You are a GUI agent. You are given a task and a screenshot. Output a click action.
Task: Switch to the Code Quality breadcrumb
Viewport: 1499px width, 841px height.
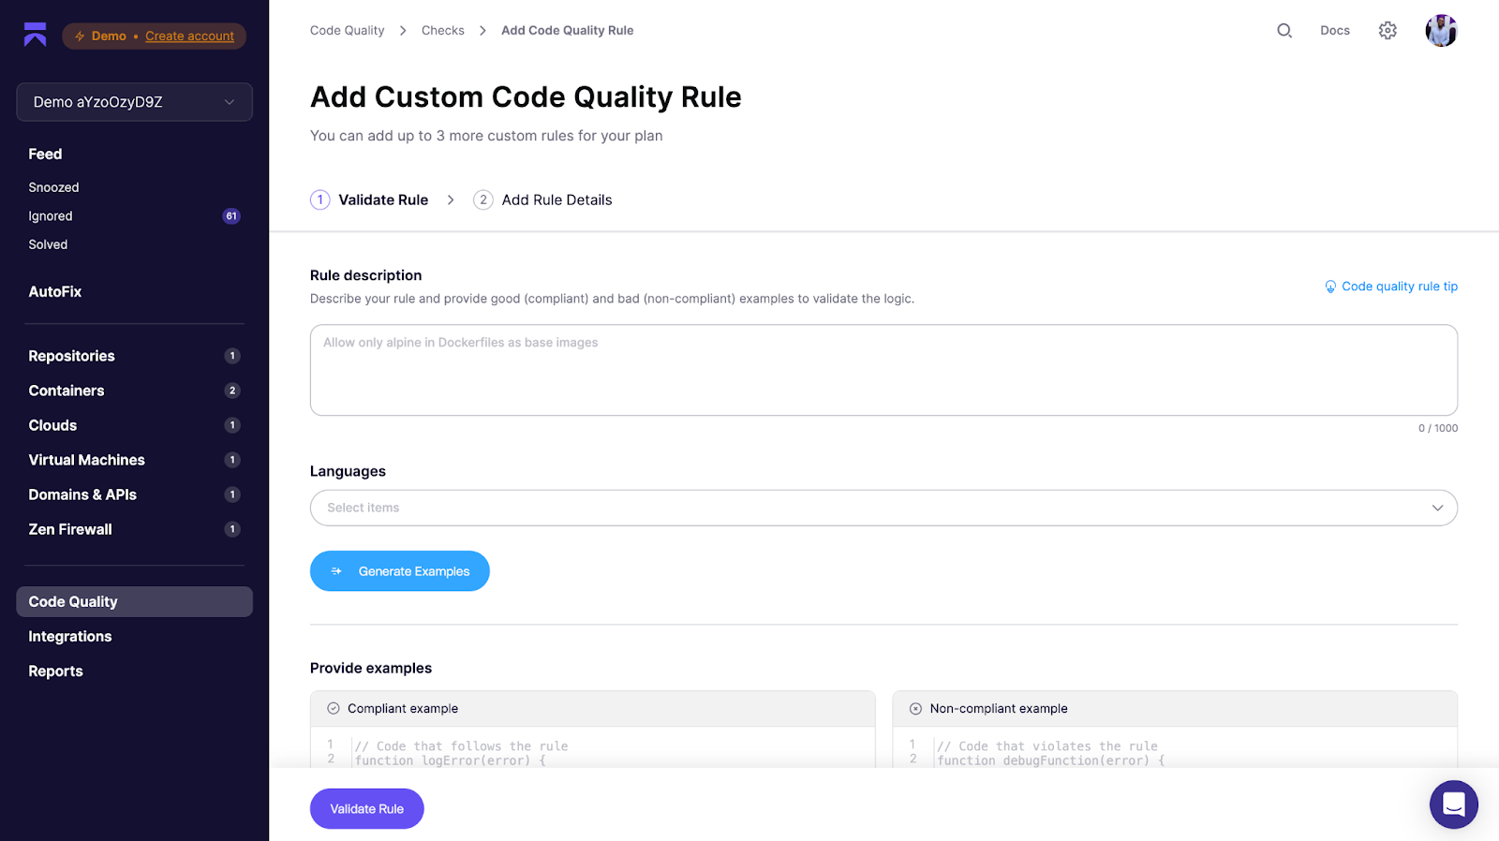pos(347,30)
